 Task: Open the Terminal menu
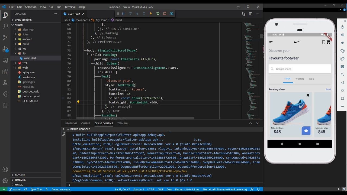pyautogui.click(x=70, y=7)
